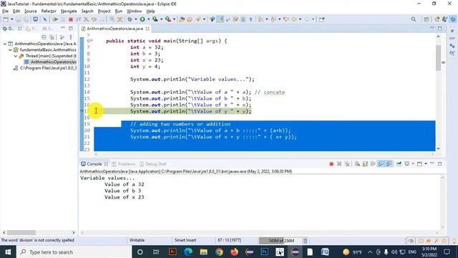Click the Debug view horizontal scrollbar thumb
Viewport: 458px width, 258px height.
(21, 232)
